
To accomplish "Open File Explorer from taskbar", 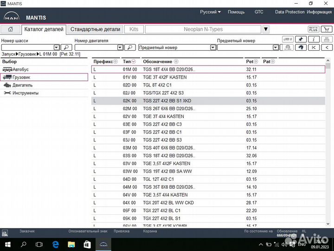I will click(71, 244).
